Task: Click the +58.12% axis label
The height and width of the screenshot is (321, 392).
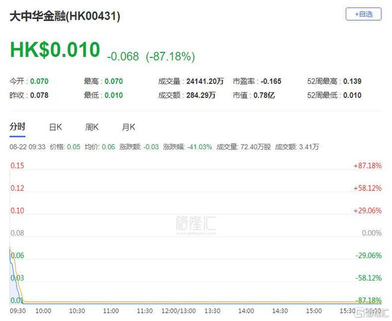Action: [x=368, y=188]
